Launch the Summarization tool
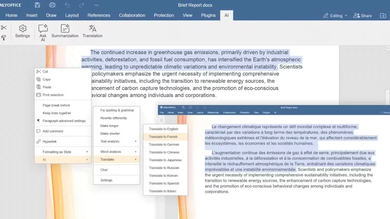Screen dimensions: 390x219 click(x=65, y=31)
